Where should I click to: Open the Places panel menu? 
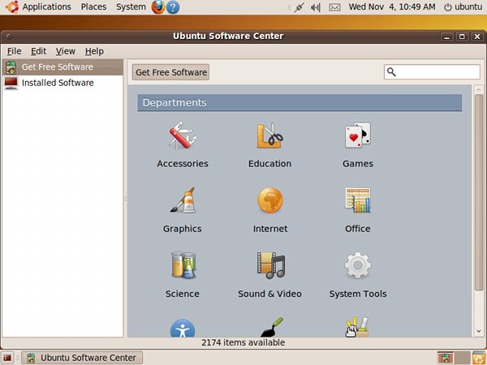(93, 6)
